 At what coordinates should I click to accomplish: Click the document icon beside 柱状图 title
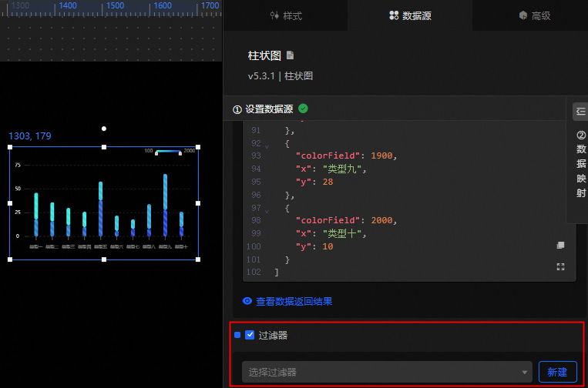(x=290, y=55)
